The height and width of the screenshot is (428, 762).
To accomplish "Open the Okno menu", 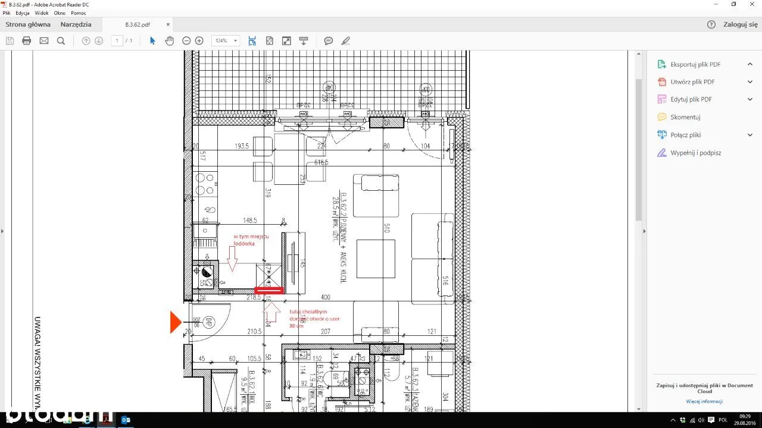I will click(60, 12).
